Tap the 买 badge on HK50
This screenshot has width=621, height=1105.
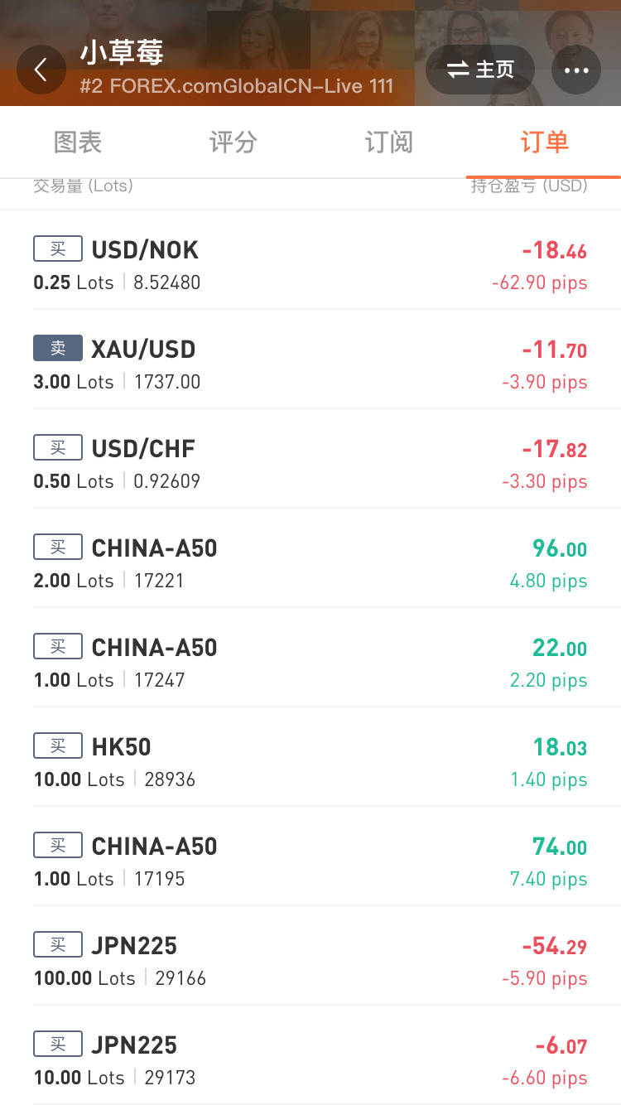pyautogui.click(x=58, y=746)
